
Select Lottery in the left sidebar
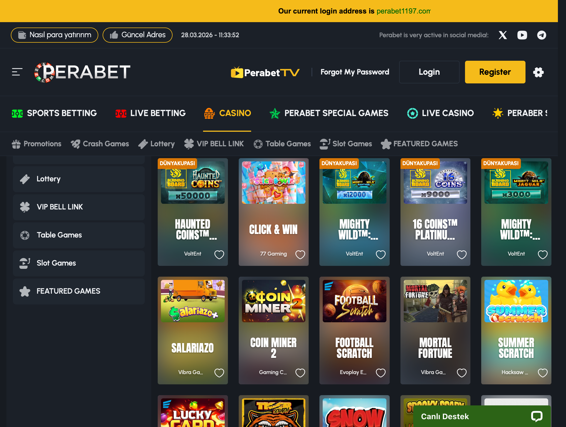[x=79, y=179]
